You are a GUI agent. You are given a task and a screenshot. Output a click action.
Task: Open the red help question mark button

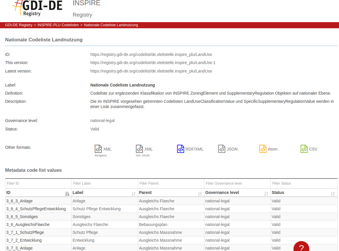[x=301, y=248]
